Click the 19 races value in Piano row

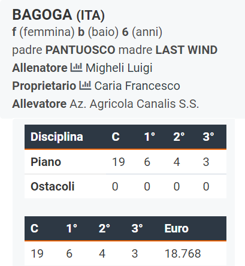click(x=119, y=162)
